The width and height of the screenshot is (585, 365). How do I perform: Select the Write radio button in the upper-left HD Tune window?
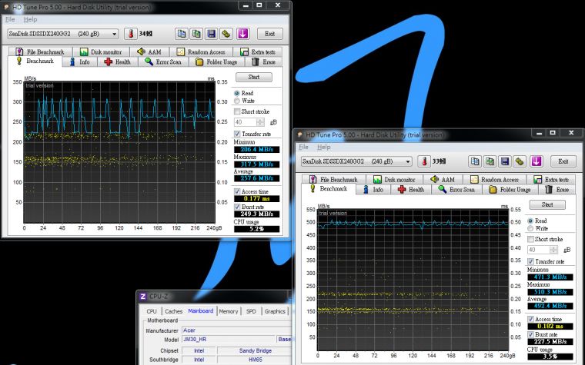tap(237, 101)
